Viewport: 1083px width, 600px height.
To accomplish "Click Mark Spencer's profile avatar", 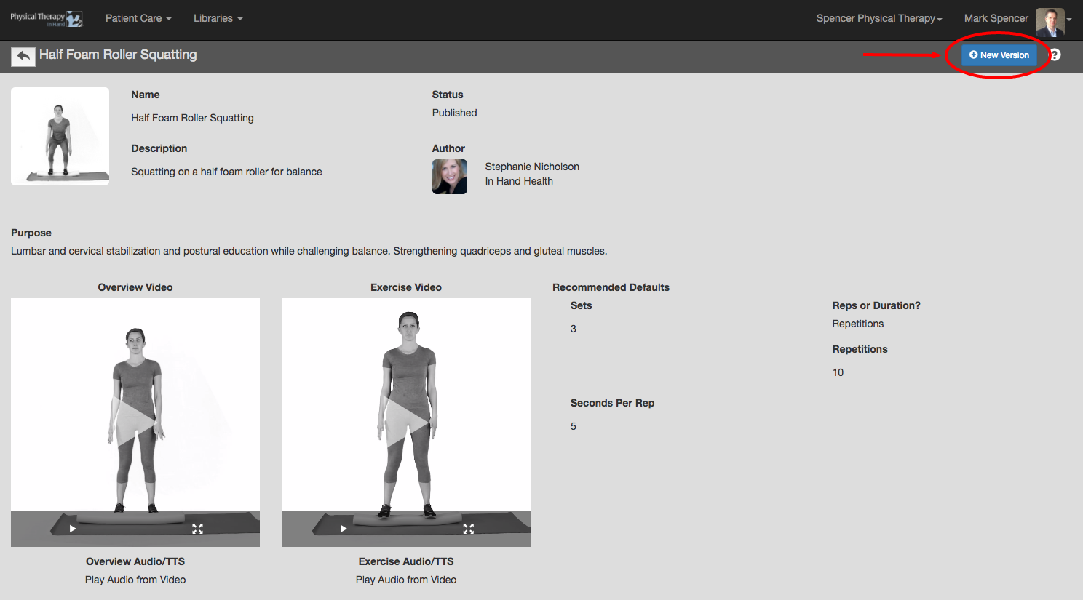I will [1050, 20].
